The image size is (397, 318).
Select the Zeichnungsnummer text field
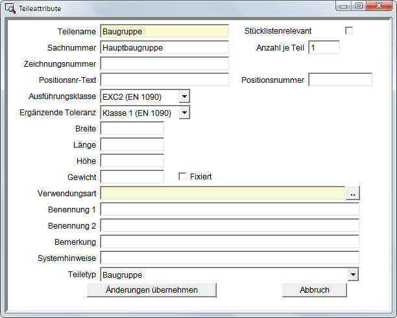click(x=164, y=63)
